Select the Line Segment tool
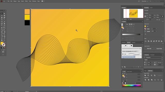Viewport: 165px width, 92px height. coord(4,20)
